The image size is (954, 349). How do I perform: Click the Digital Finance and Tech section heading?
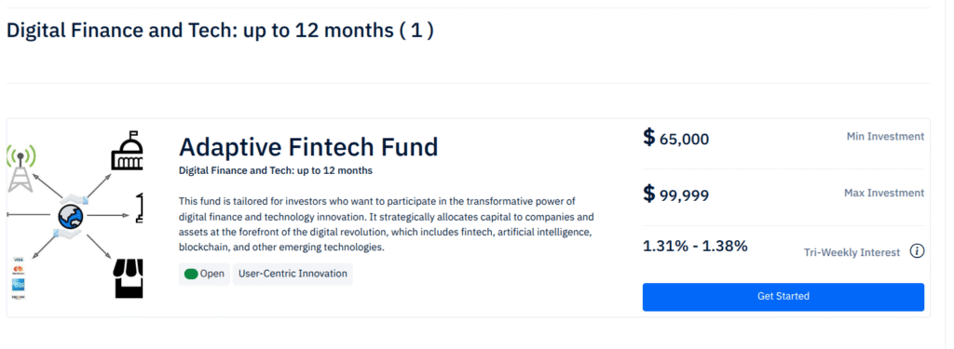tap(220, 31)
